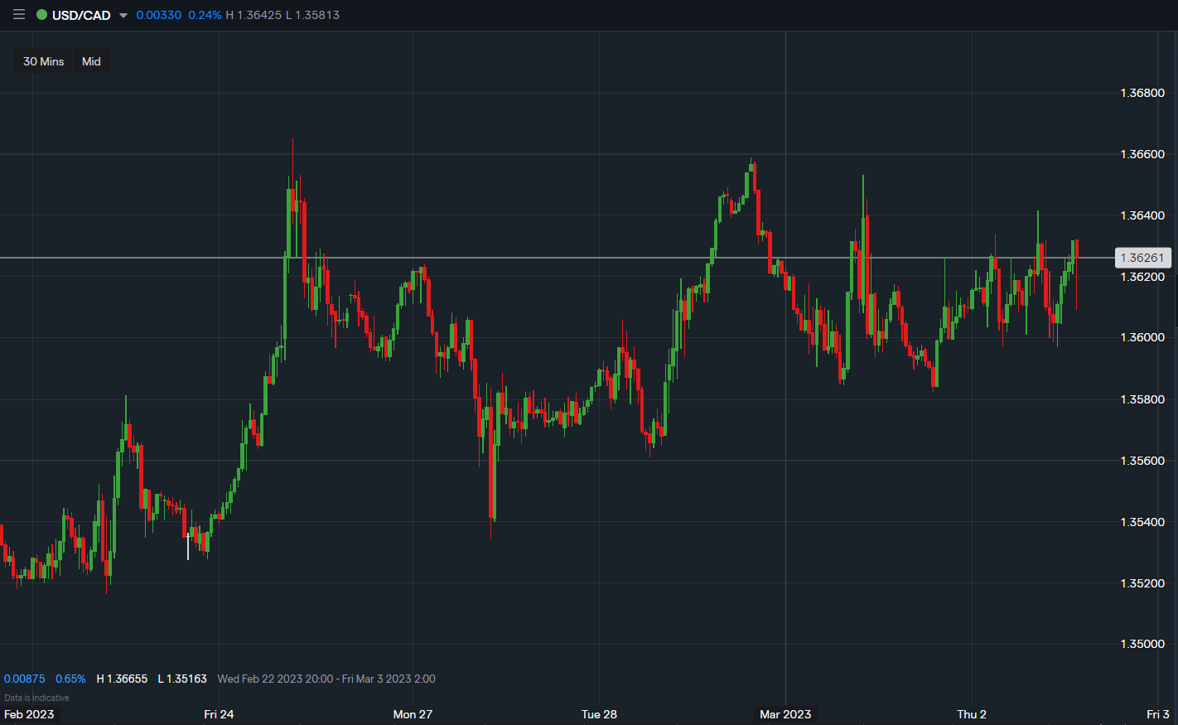Viewport: 1178px width, 725px height.
Task: Click the header high value H 1.36425
Action: (x=253, y=15)
